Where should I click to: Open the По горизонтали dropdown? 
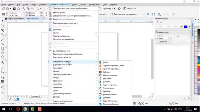pos(172,32)
